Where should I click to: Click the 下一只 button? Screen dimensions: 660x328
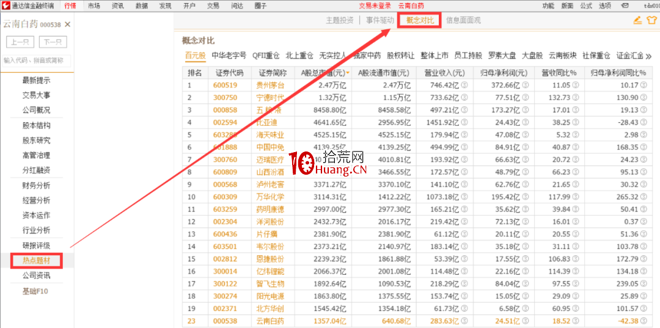tap(53, 42)
